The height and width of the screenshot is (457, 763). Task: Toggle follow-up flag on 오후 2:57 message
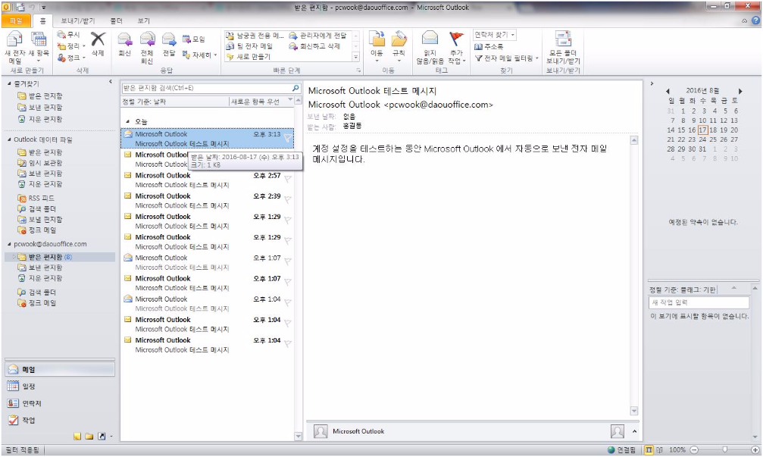pos(288,180)
